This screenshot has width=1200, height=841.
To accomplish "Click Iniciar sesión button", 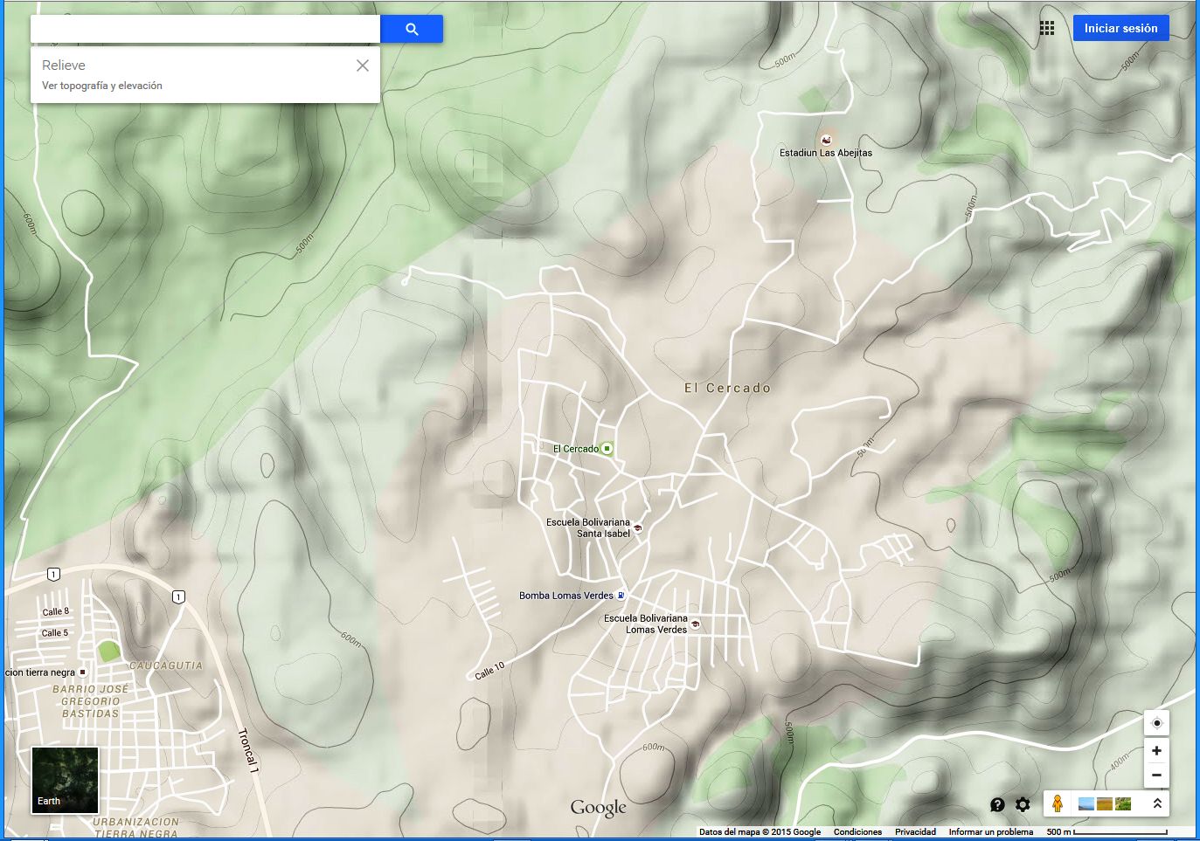I will coord(1120,28).
